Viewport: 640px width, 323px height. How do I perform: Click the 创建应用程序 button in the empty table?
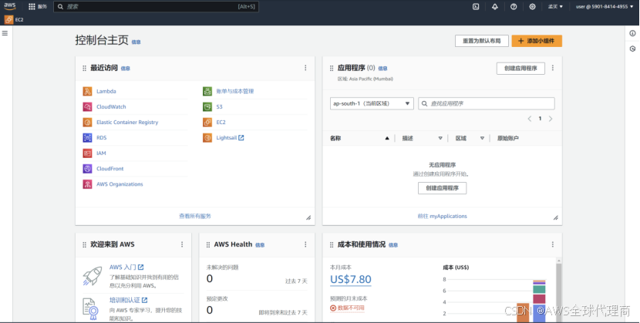pyautogui.click(x=442, y=188)
